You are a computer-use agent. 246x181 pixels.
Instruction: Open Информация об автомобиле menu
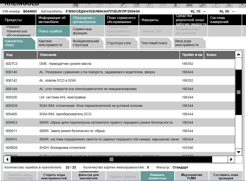pyautogui.click(x=53, y=20)
